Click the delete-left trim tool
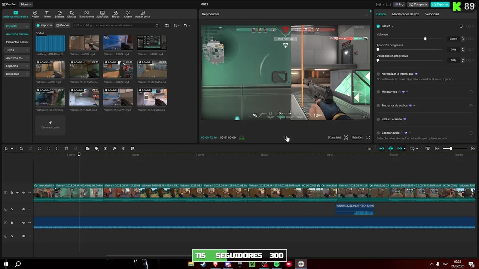The image size is (479, 269). click(x=48, y=149)
